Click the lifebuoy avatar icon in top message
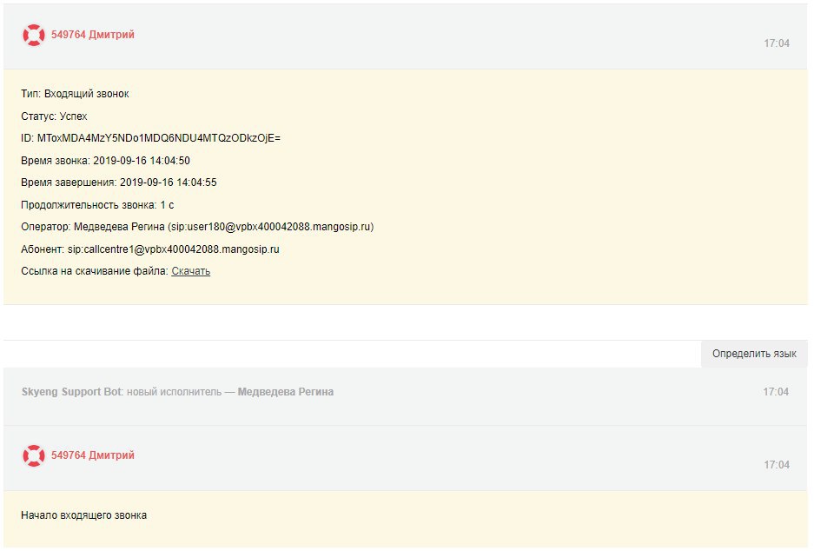 click(x=34, y=36)
